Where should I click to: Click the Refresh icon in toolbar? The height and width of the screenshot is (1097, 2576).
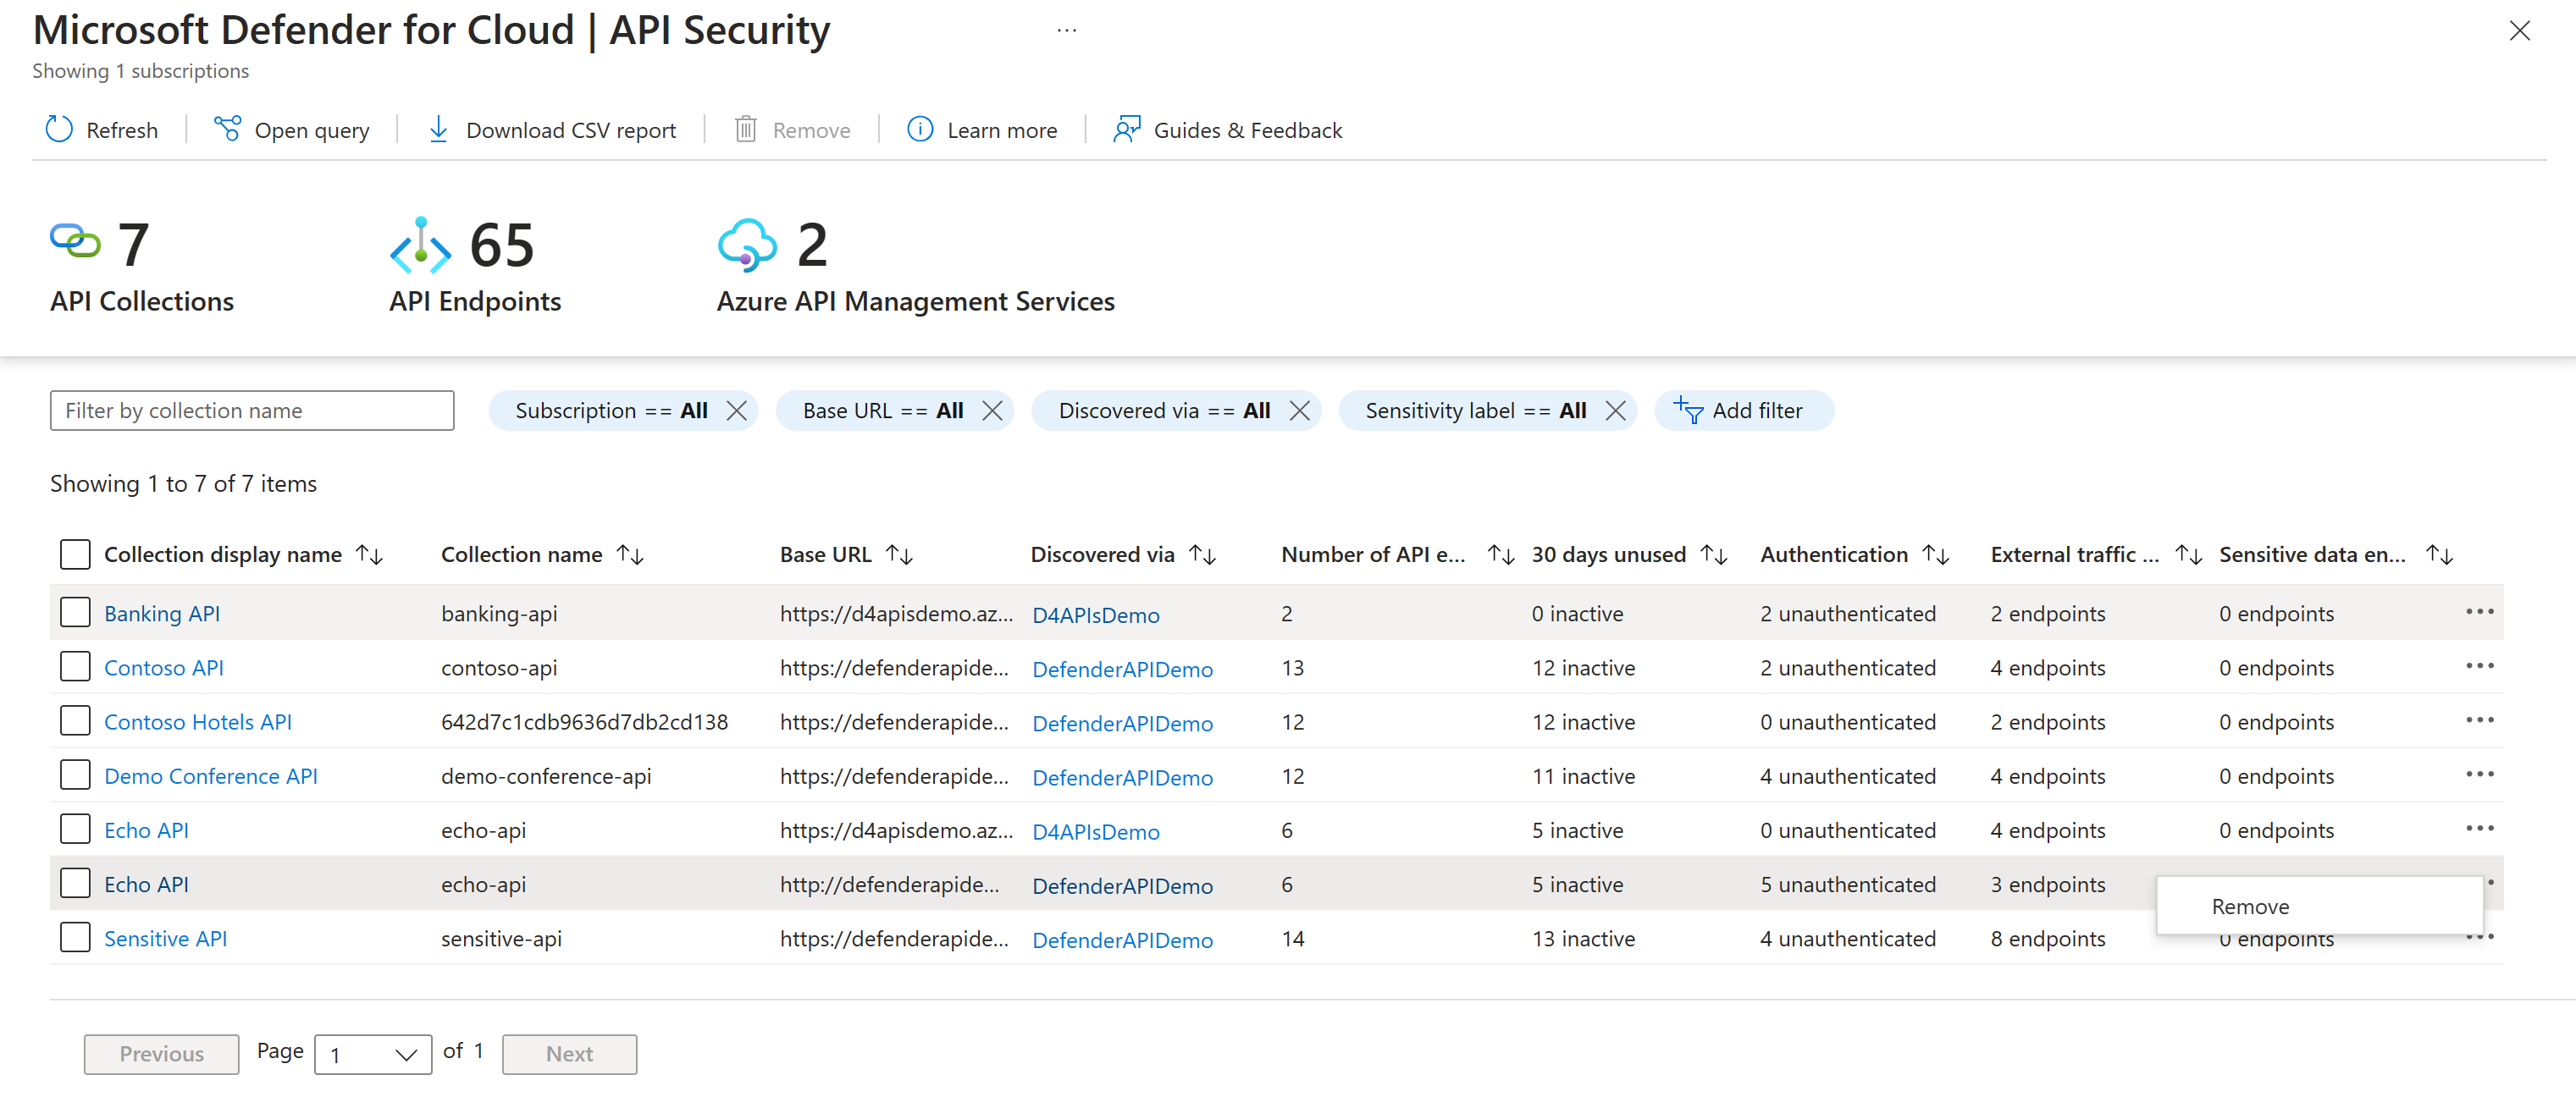click(x=59, y=130)
